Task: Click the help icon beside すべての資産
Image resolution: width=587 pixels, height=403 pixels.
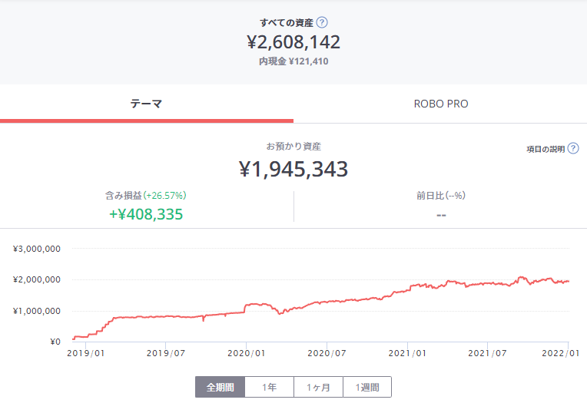Action: (322, 22)
